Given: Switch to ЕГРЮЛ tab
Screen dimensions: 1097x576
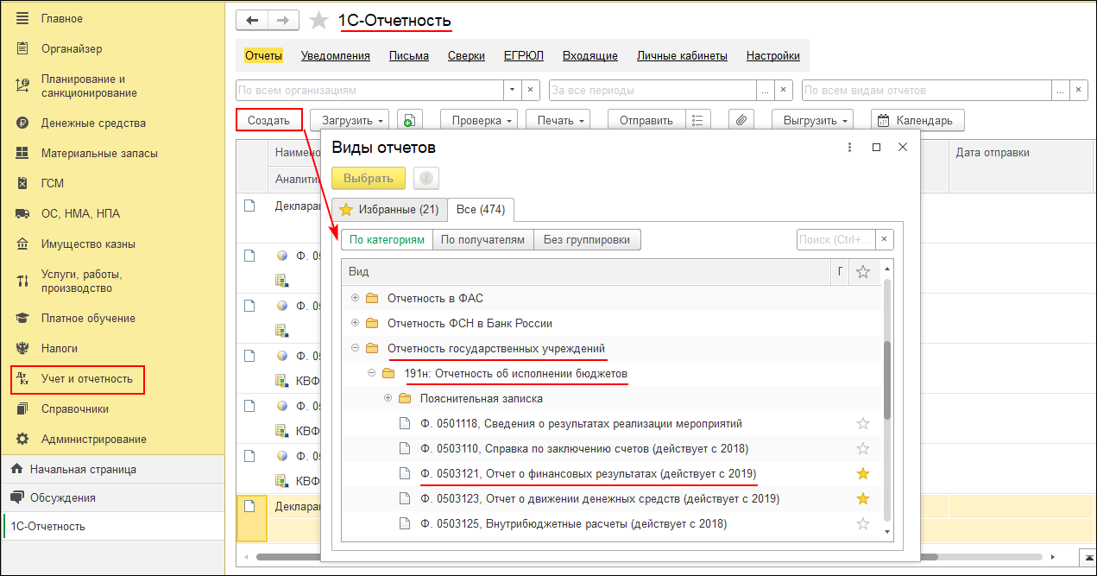Looking at the screenshot, I should coord(524,55).
